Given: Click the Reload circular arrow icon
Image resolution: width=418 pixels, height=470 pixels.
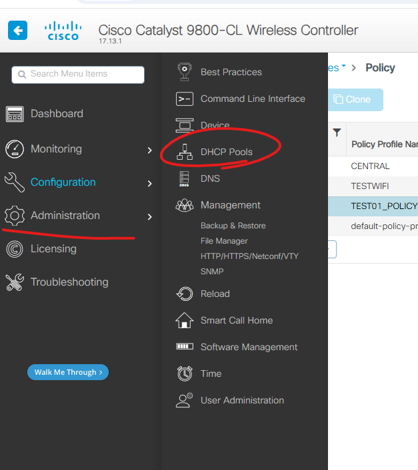Looking at the screenshot, I should pyautogui.click(x=185, y=294).
